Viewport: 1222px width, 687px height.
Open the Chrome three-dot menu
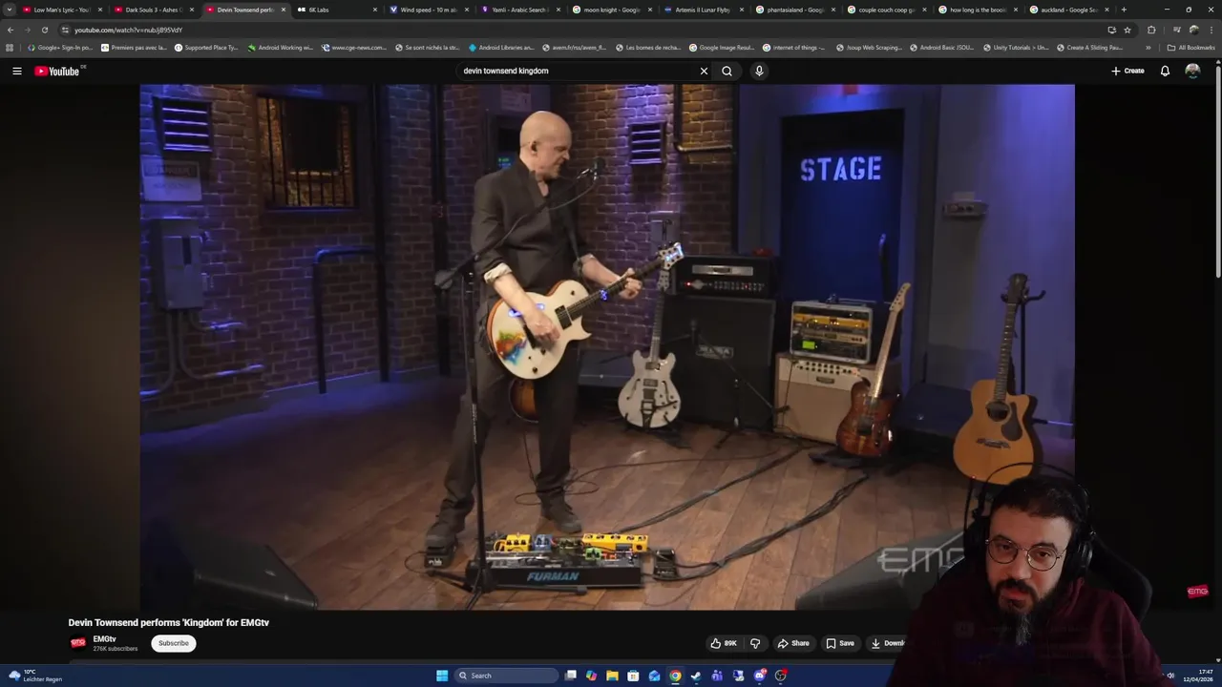tap(1211, 30)
